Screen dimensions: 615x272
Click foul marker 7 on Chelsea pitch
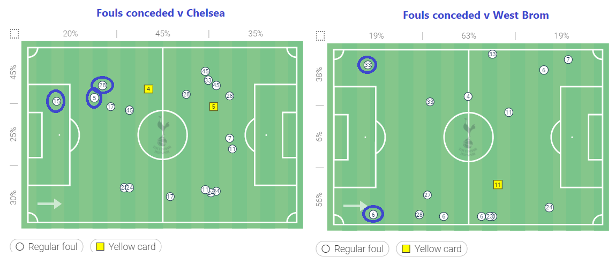point(230,138)
